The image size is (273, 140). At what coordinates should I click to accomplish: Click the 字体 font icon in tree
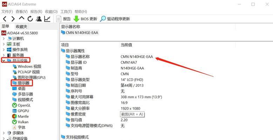14,127
